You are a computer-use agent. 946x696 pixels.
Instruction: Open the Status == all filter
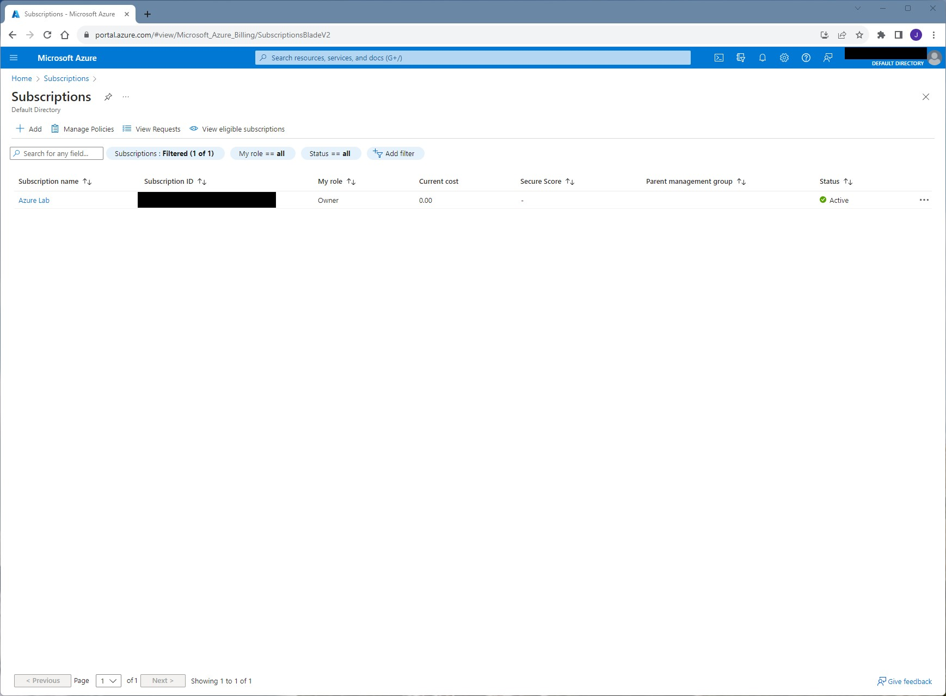pyautogui.click(x=330, y=153)
